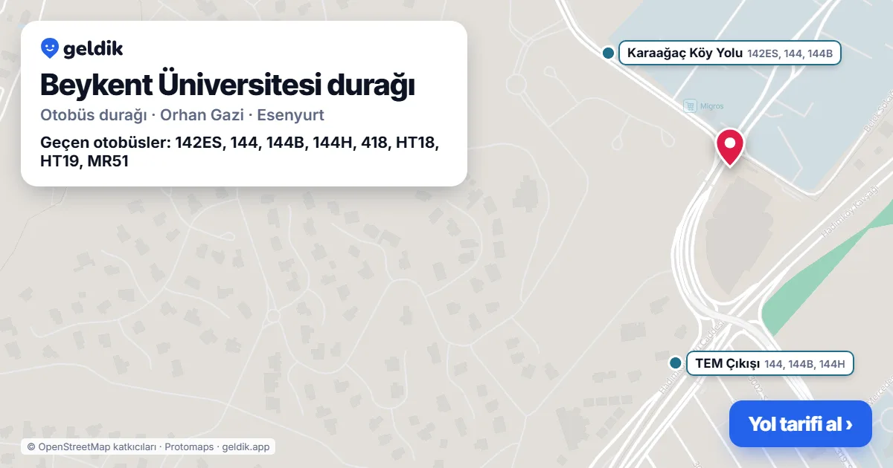Click the geldik smiley pin logo icon

[x=49, y=48]
